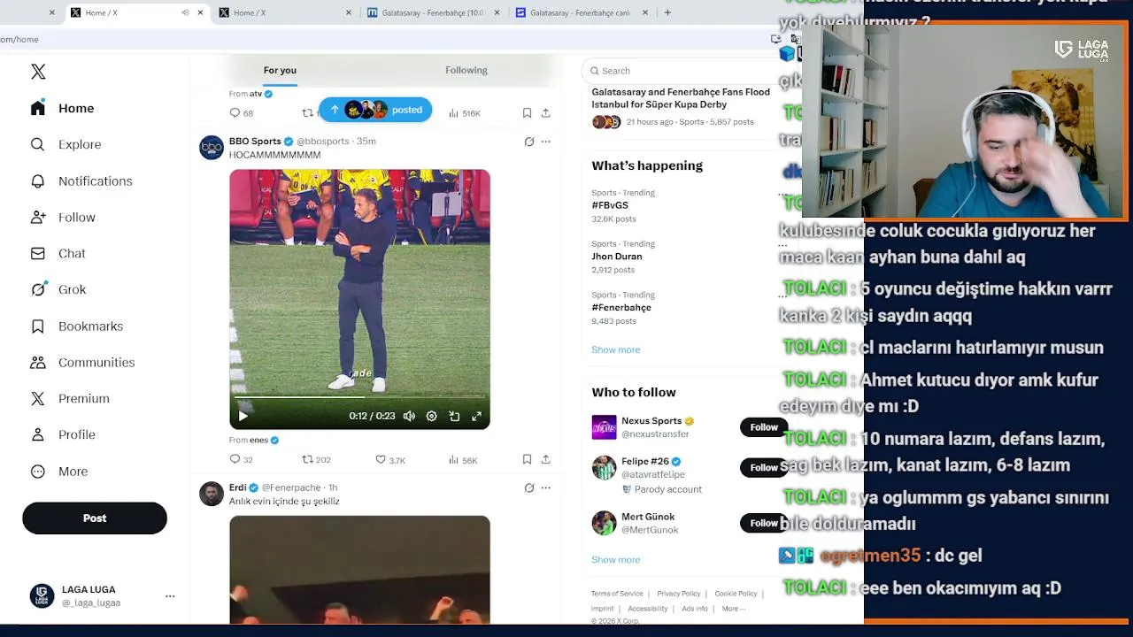Play the BBO Sports video
Screen dimensions: 1133x637
click(x=243, y=416)
